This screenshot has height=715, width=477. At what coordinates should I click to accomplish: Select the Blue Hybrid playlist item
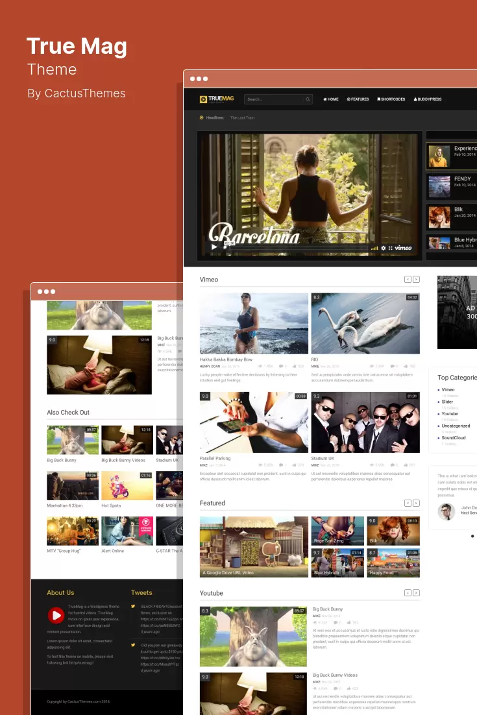tap(452, 243)
